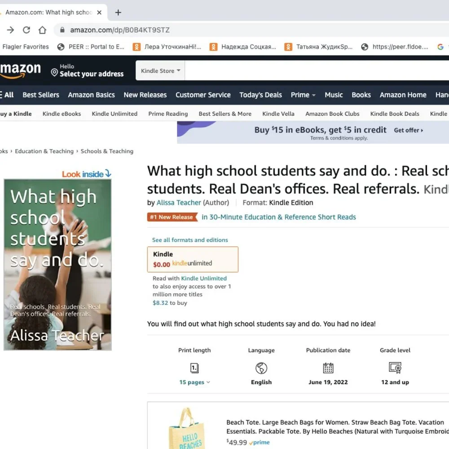Click the page icon under Print length

[x=193, y=368]
